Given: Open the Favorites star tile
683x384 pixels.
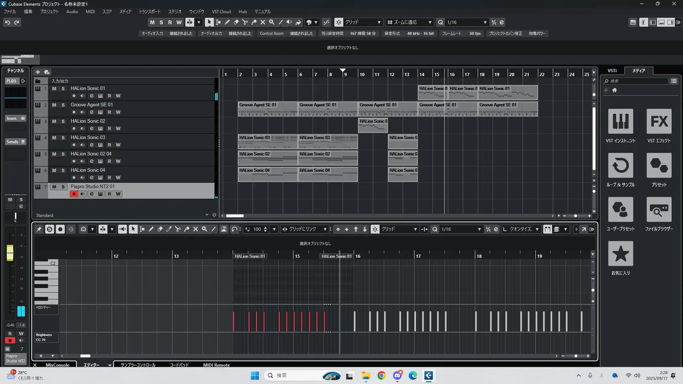Looking at the screenshot, I should click(x=620, y=254).
